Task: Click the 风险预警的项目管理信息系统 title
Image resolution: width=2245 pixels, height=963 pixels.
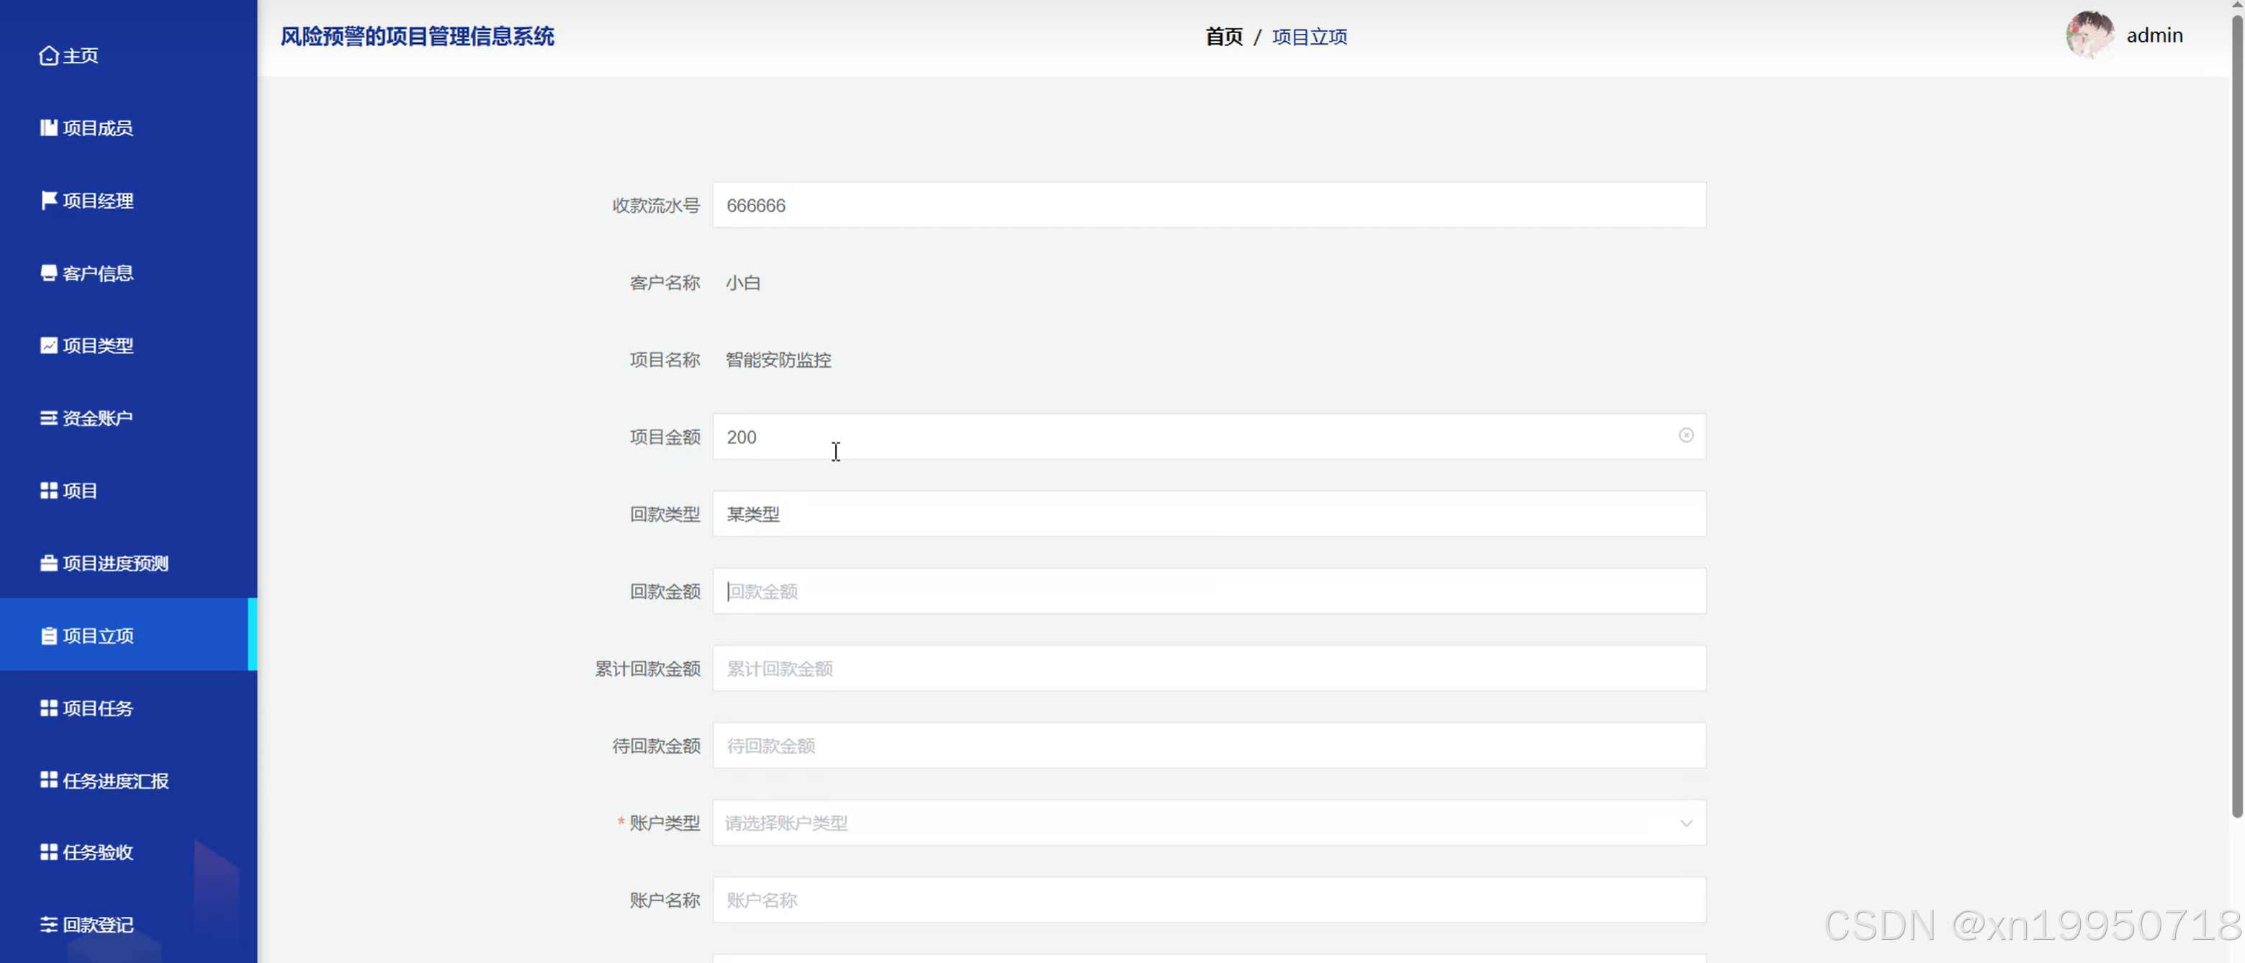Action: [x=417, y=37]
